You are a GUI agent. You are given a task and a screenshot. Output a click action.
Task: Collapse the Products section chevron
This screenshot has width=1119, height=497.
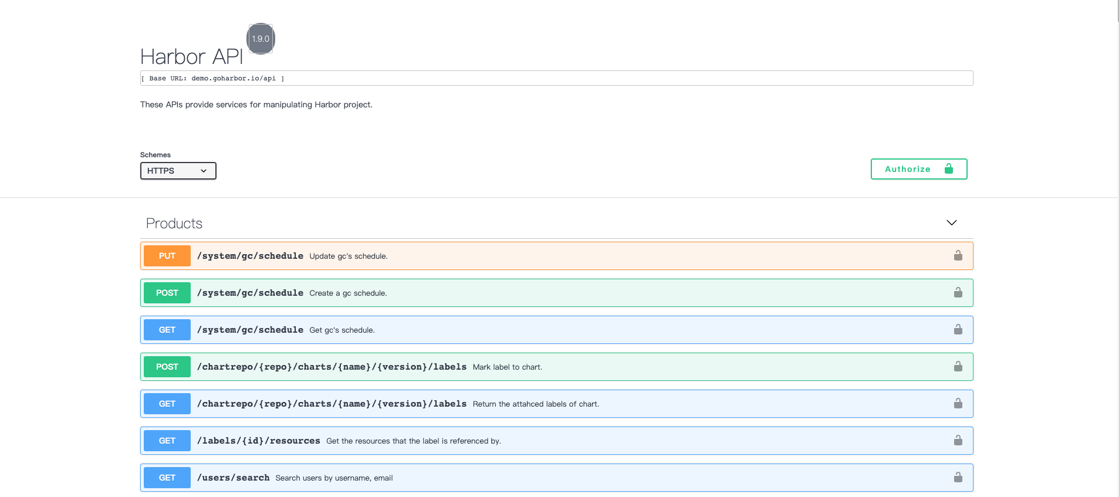point(952,223)
